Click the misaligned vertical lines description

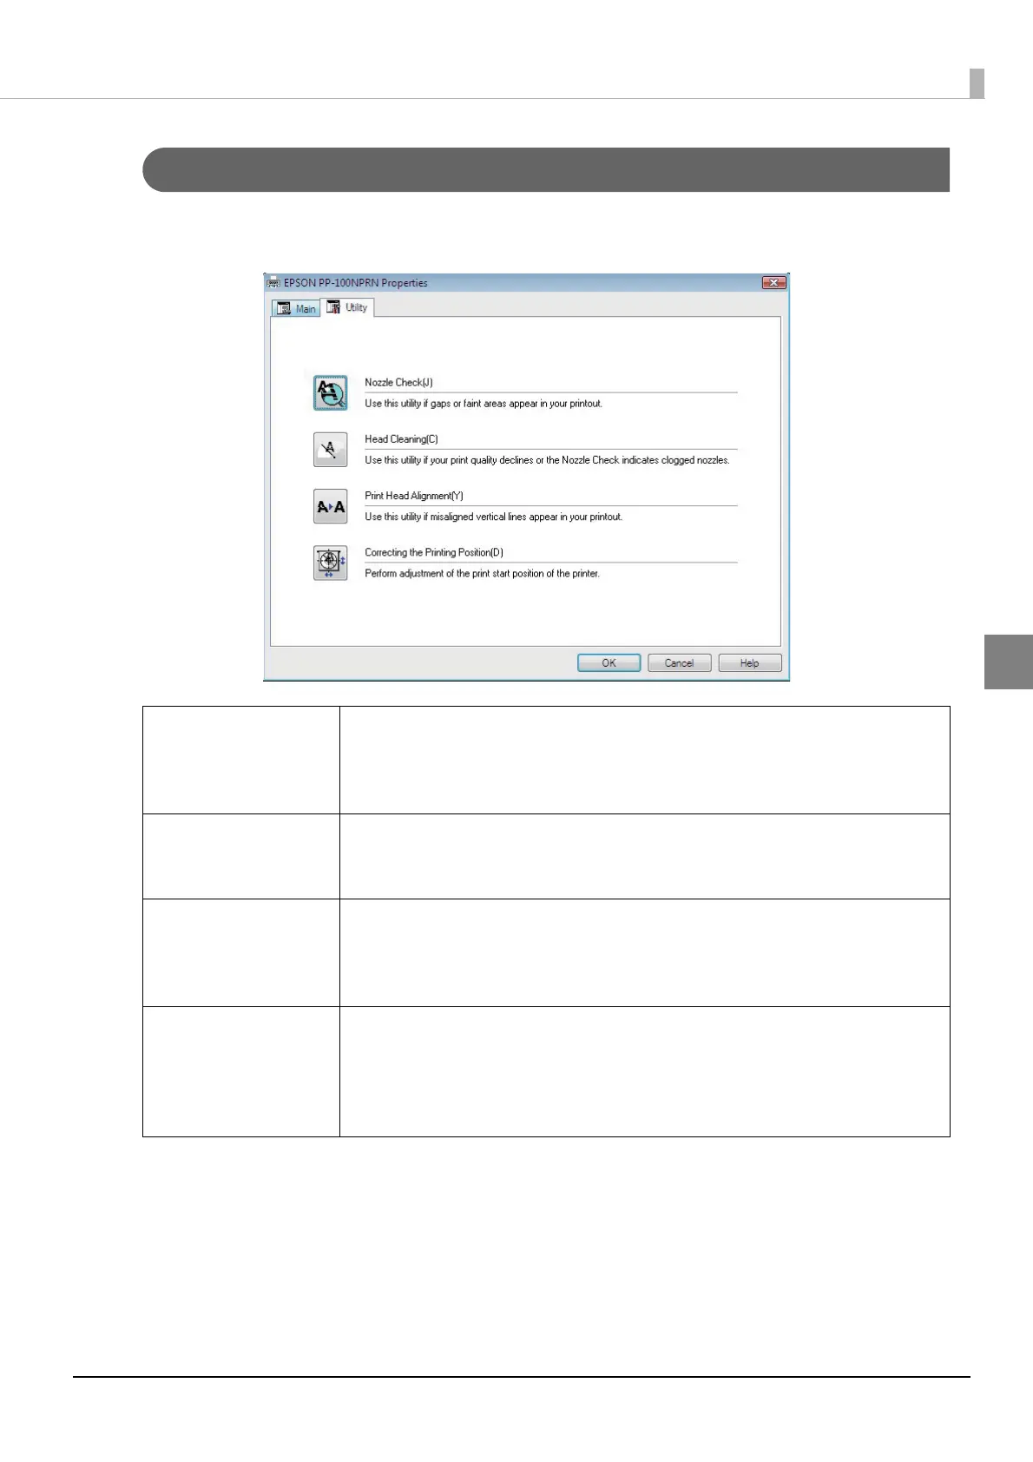coord(493,517)
